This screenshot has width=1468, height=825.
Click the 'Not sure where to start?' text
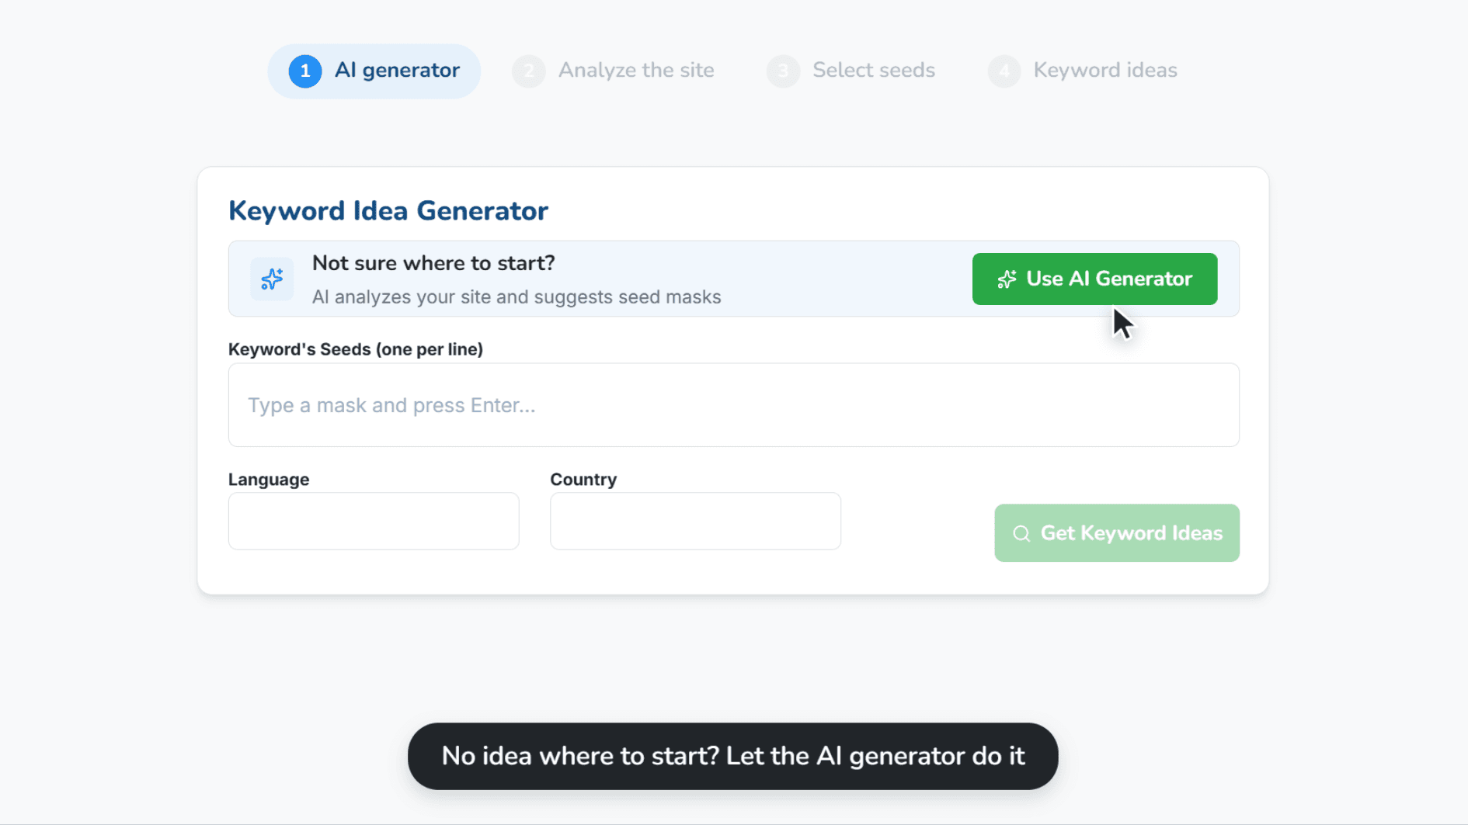tap(433, 263)
